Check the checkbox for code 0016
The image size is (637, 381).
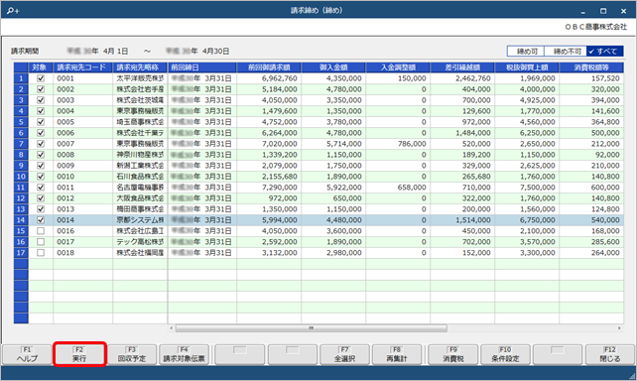pyautogui.click(x=41, y=231)
